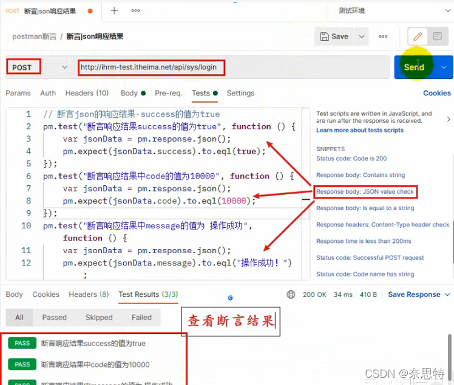The width and height of the screenshot is (454, 385).
Task: Open request more-actions three-dot menu
Action: (383, 36)
